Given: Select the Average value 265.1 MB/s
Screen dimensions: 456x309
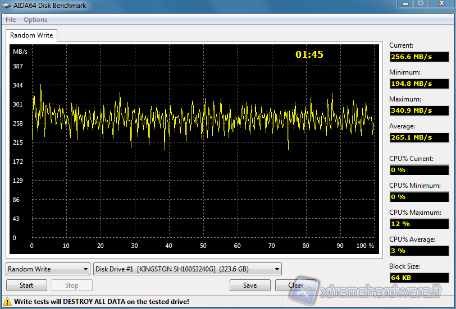Looking at the screenshot, I should tap(419, 137).
